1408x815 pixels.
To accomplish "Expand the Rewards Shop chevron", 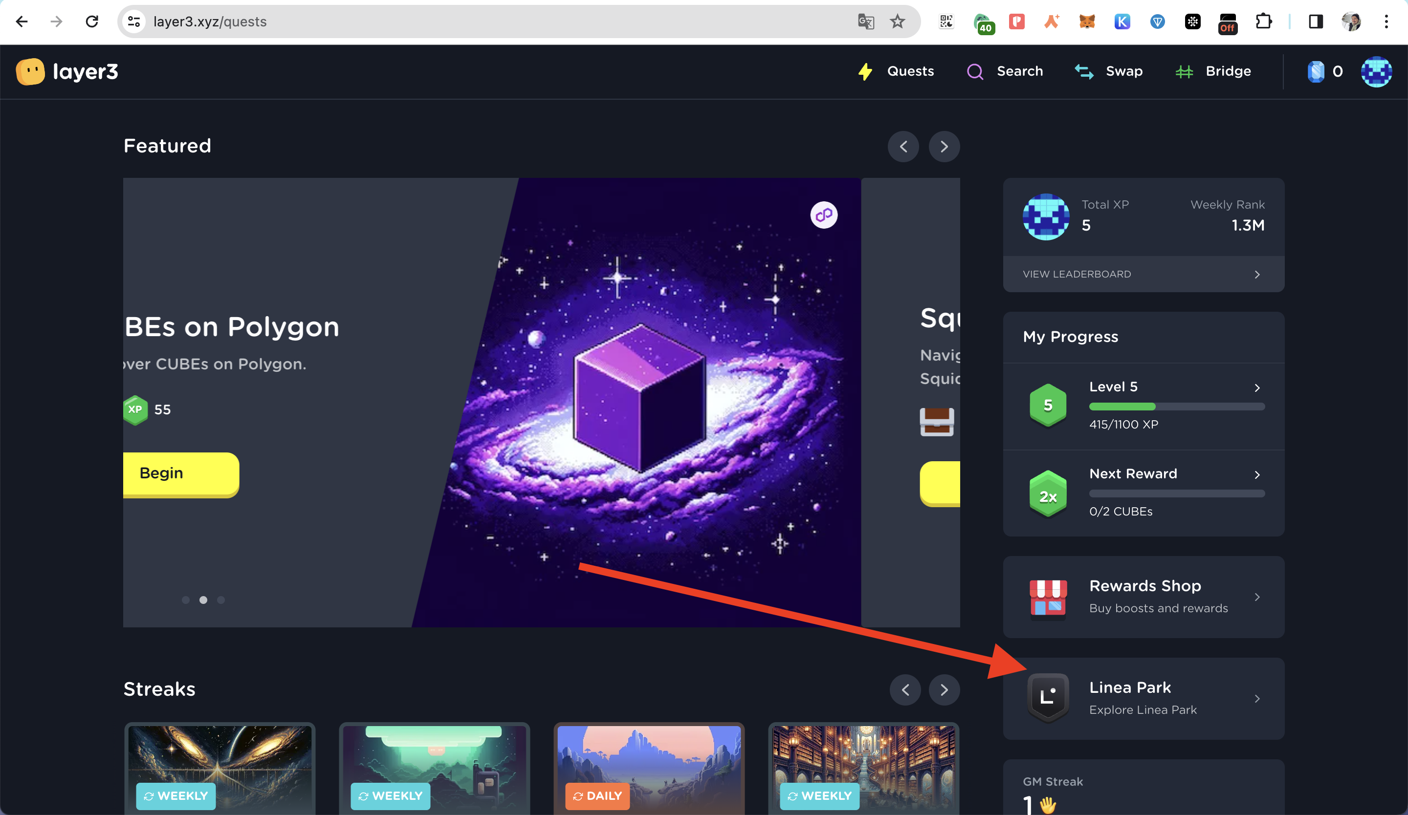I will (x=1257, y=597).
